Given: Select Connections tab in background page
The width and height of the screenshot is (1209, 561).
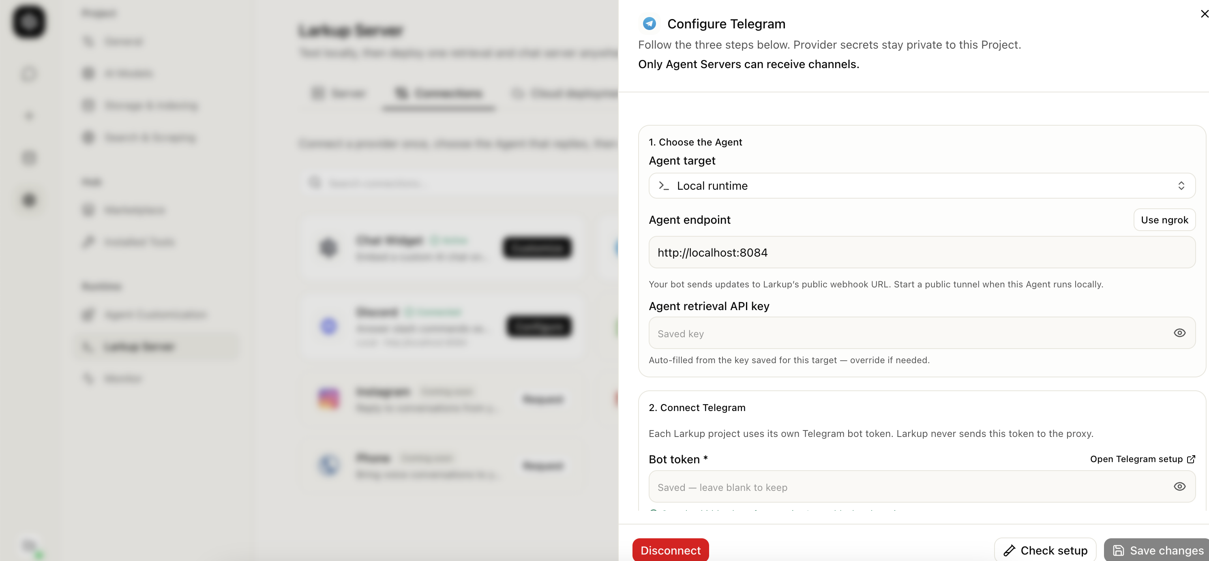Looking at the screenshot, I should 438,93.
